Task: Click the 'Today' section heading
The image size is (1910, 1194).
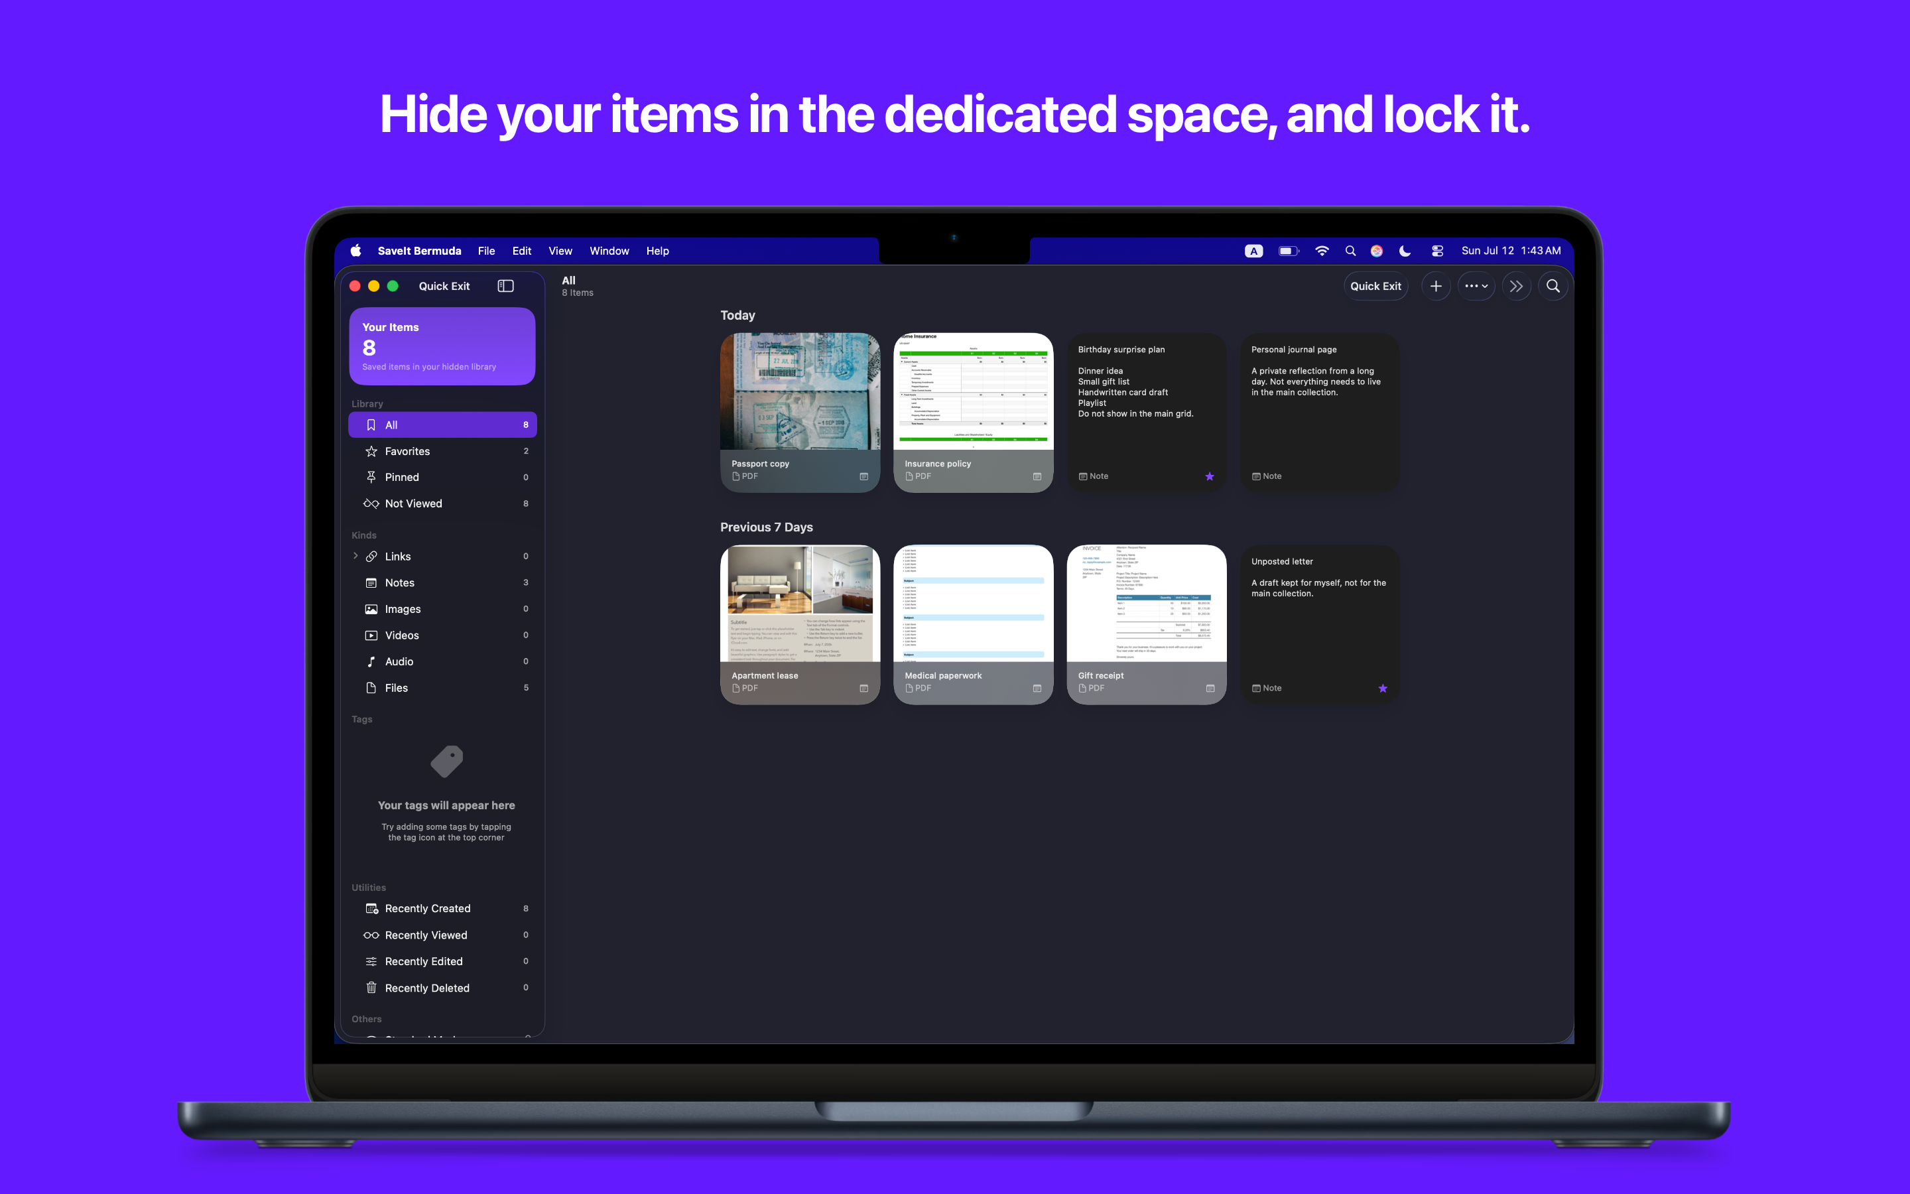Action: pos(737,315)
